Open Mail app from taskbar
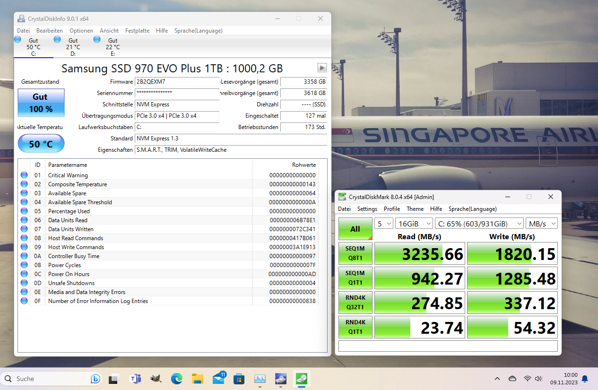Image resolution: width=598 pixels, height=390 pixels. pyautogui.click(x=219, y=378)
